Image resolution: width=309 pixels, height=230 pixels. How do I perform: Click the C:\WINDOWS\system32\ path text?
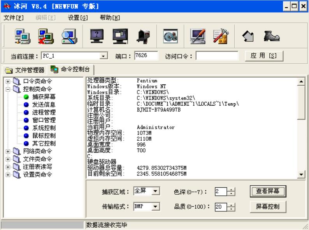(x=166, y=98)
